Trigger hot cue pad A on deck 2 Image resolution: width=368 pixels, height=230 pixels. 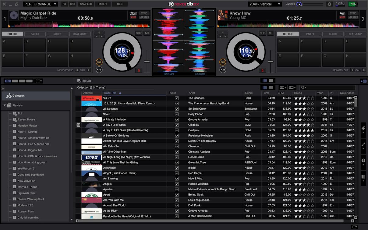tap(288, 45)
